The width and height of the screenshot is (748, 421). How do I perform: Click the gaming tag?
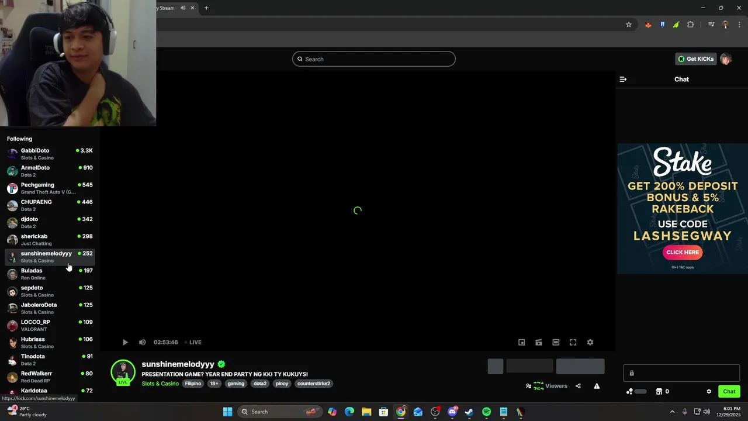[236, 384]
